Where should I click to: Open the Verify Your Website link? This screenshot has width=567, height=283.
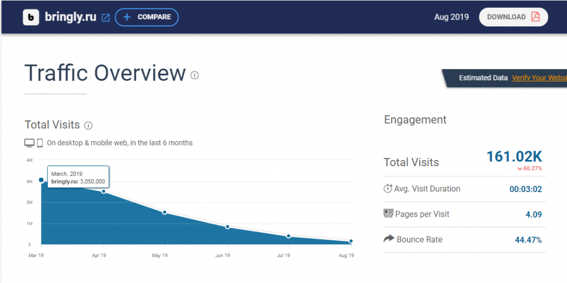pos(539,78)
